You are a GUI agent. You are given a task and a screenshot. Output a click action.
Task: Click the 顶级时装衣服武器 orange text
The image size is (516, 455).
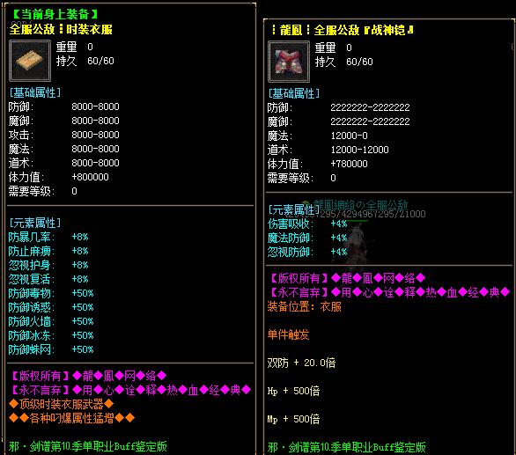pos(62,404)
